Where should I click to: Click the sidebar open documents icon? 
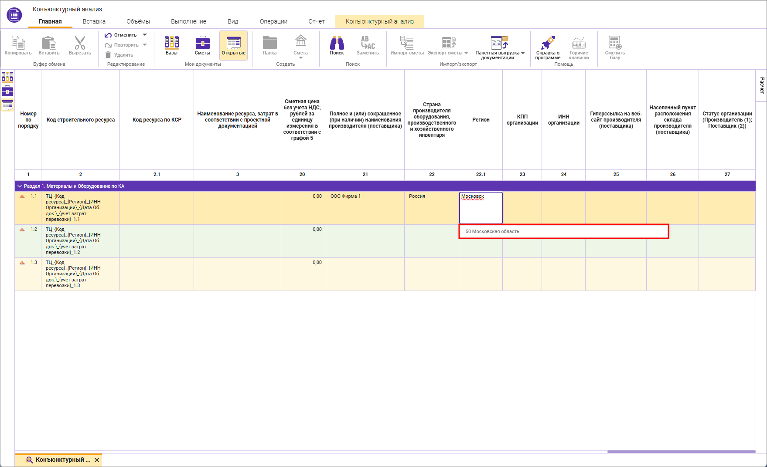(x=7, y=105)
